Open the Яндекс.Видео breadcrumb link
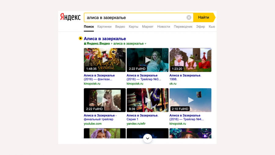The image size is (275, 155). pyautogui.click(x=98, y=43)
